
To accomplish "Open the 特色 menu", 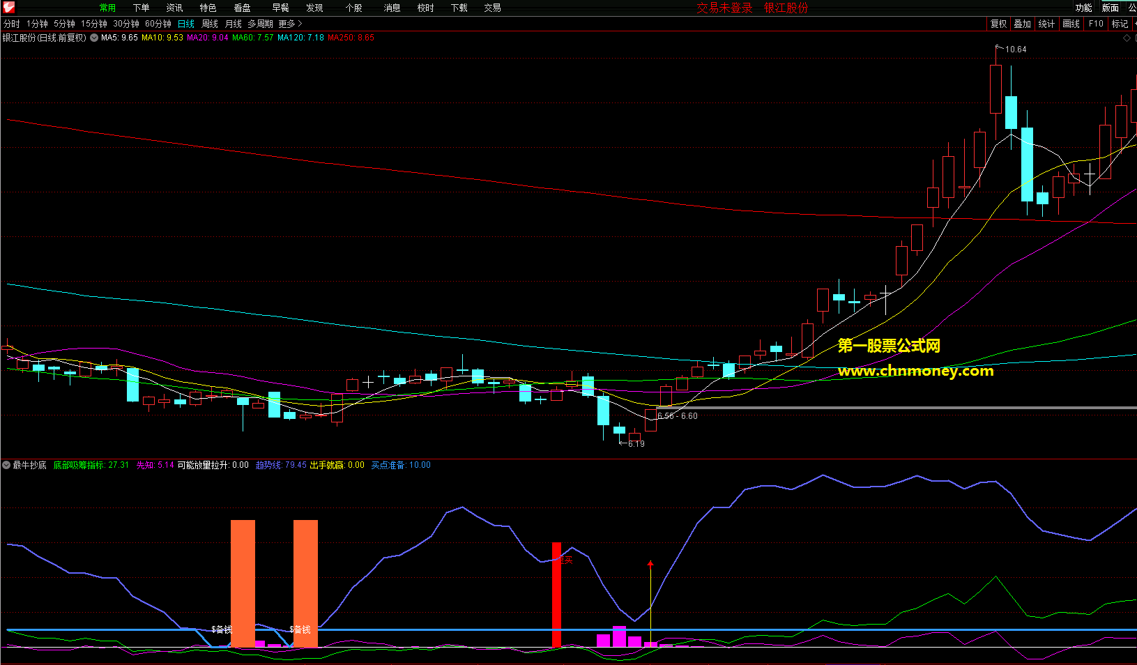I will (x=208, y=8).
